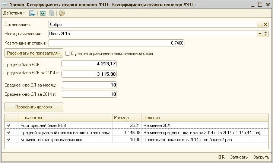This screenshot has width=273, height=163.
Task: Click checkmark of 'Количество застрахованных лиц' row
Action: tap(9, 140)
